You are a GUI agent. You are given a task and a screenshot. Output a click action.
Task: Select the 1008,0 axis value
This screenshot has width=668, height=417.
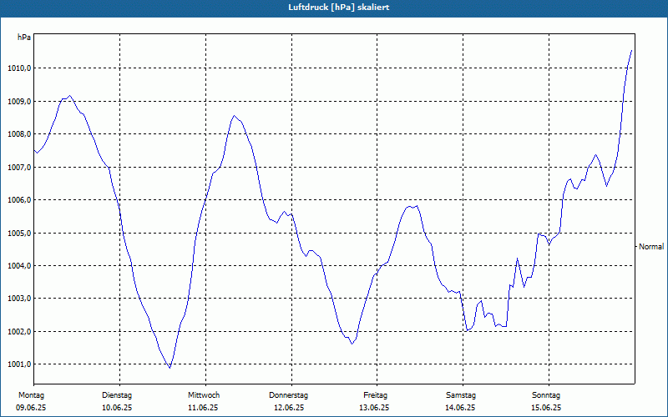pos(19,134)
